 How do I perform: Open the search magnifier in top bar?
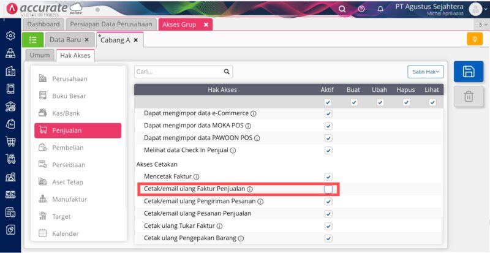[x=342, y=9]
